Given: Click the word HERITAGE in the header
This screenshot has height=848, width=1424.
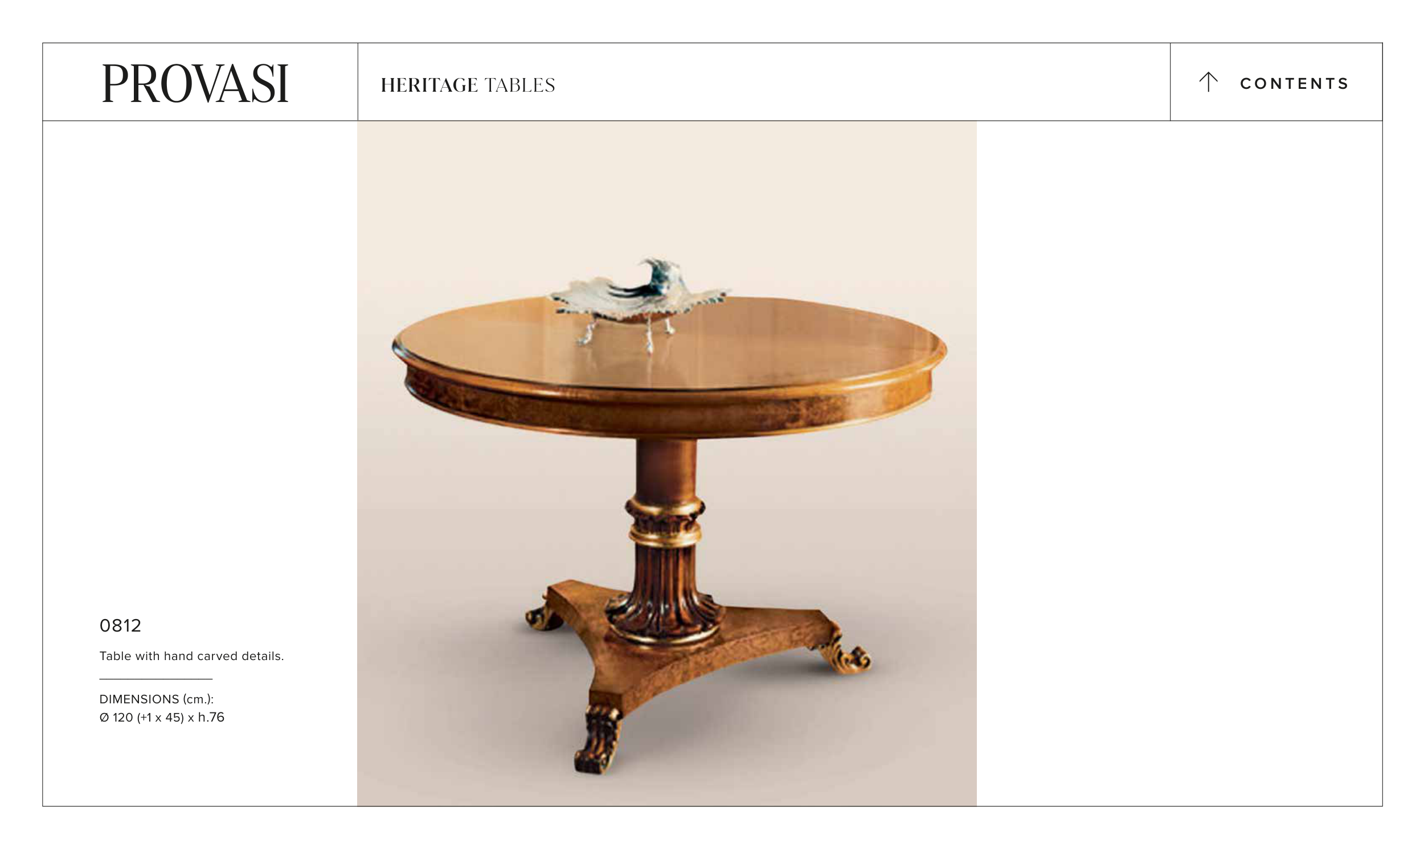Looking at the screenshot, I should (x=429, y=85).
